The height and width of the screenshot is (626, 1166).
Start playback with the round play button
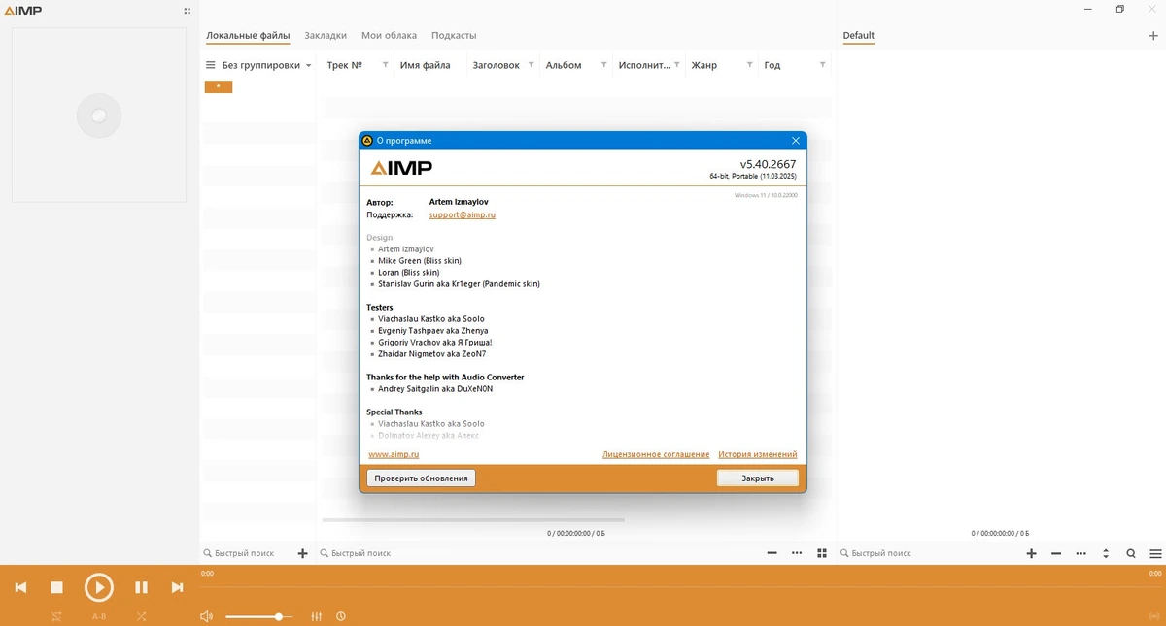98,587
